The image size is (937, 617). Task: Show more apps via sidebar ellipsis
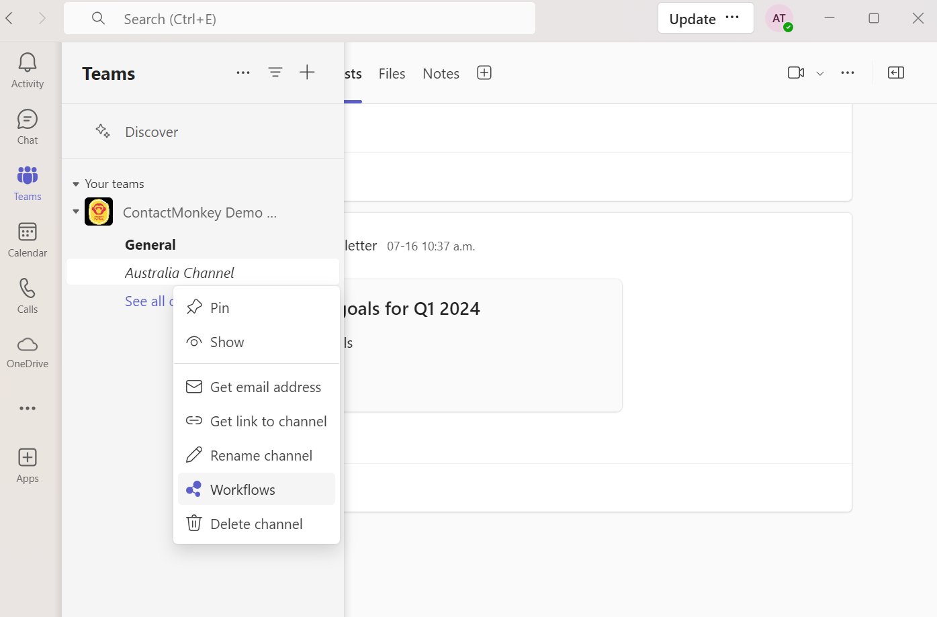point(28,408)
